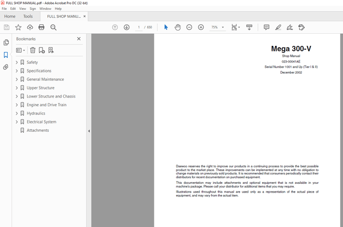Expand the Hydraulics bookmark

tap(17, 114)
